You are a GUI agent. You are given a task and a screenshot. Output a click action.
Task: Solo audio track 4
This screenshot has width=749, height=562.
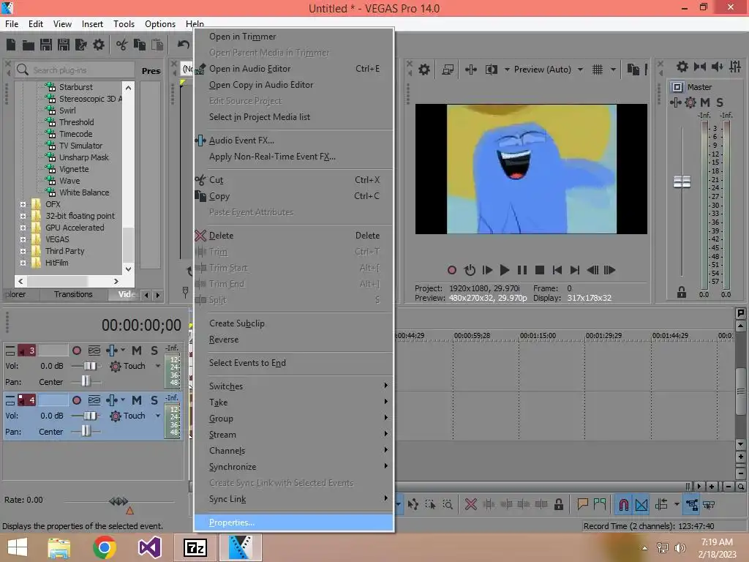click(154, 400)
